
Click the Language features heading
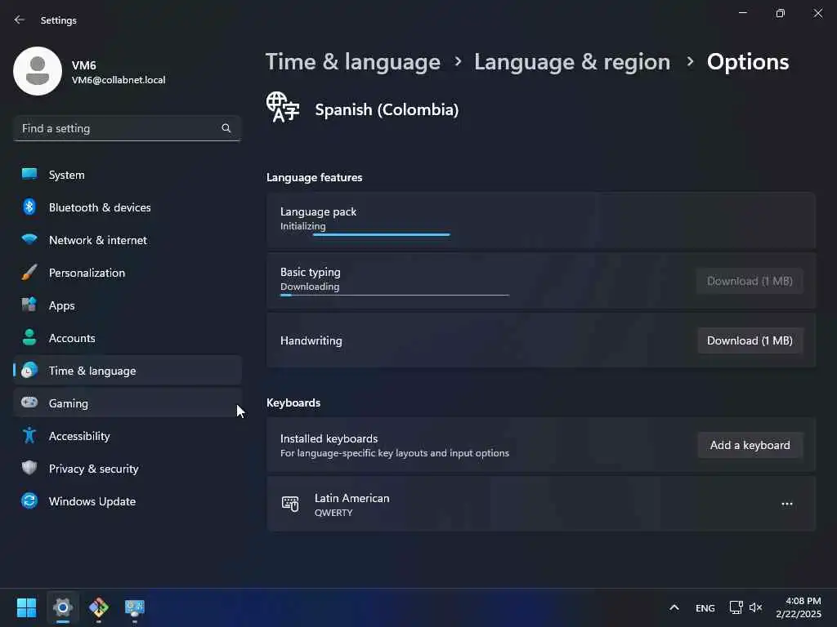315,177
